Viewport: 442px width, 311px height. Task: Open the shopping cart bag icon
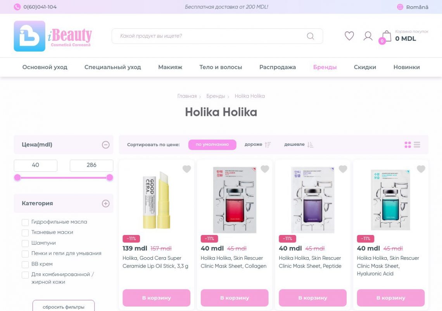(387, 36)
